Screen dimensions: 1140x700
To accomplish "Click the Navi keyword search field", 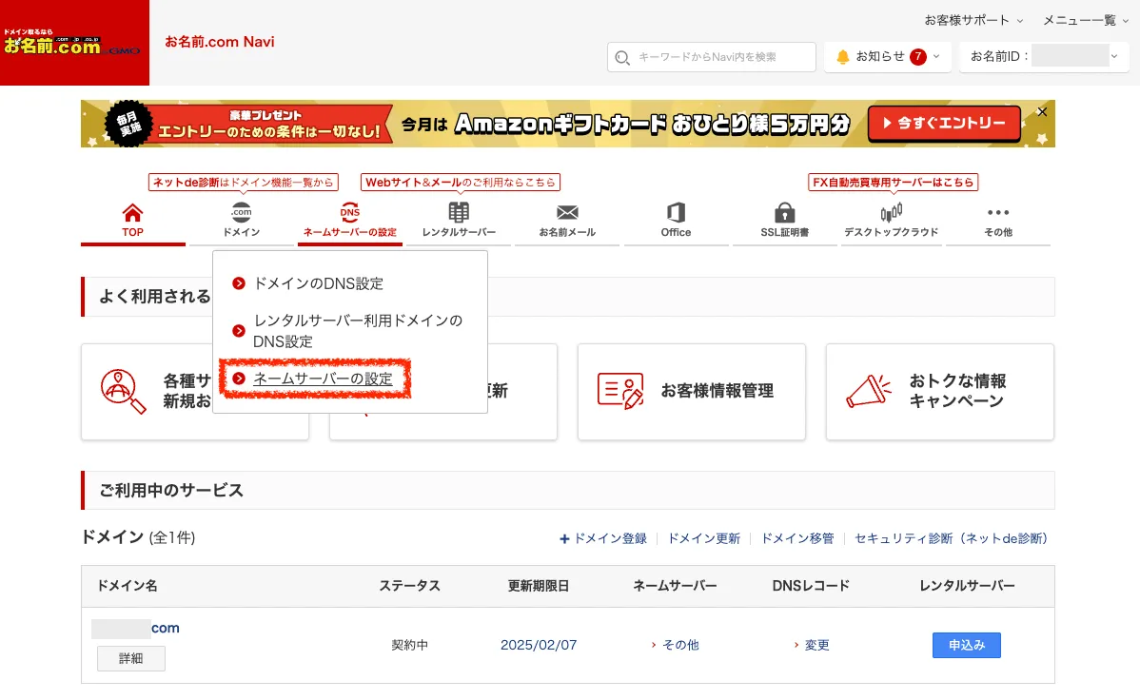I will pyautogui.click(x=711, y=56).
